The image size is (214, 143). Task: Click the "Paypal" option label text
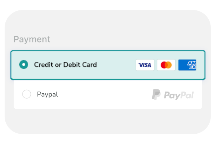(47, 94)
